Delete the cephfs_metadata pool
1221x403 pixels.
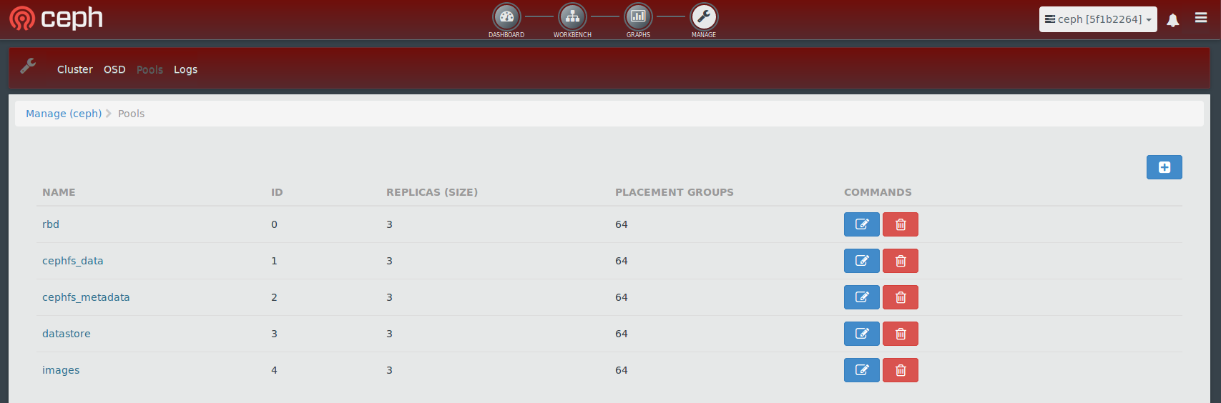click(900, 297)
